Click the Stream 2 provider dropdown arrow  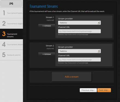99,51
